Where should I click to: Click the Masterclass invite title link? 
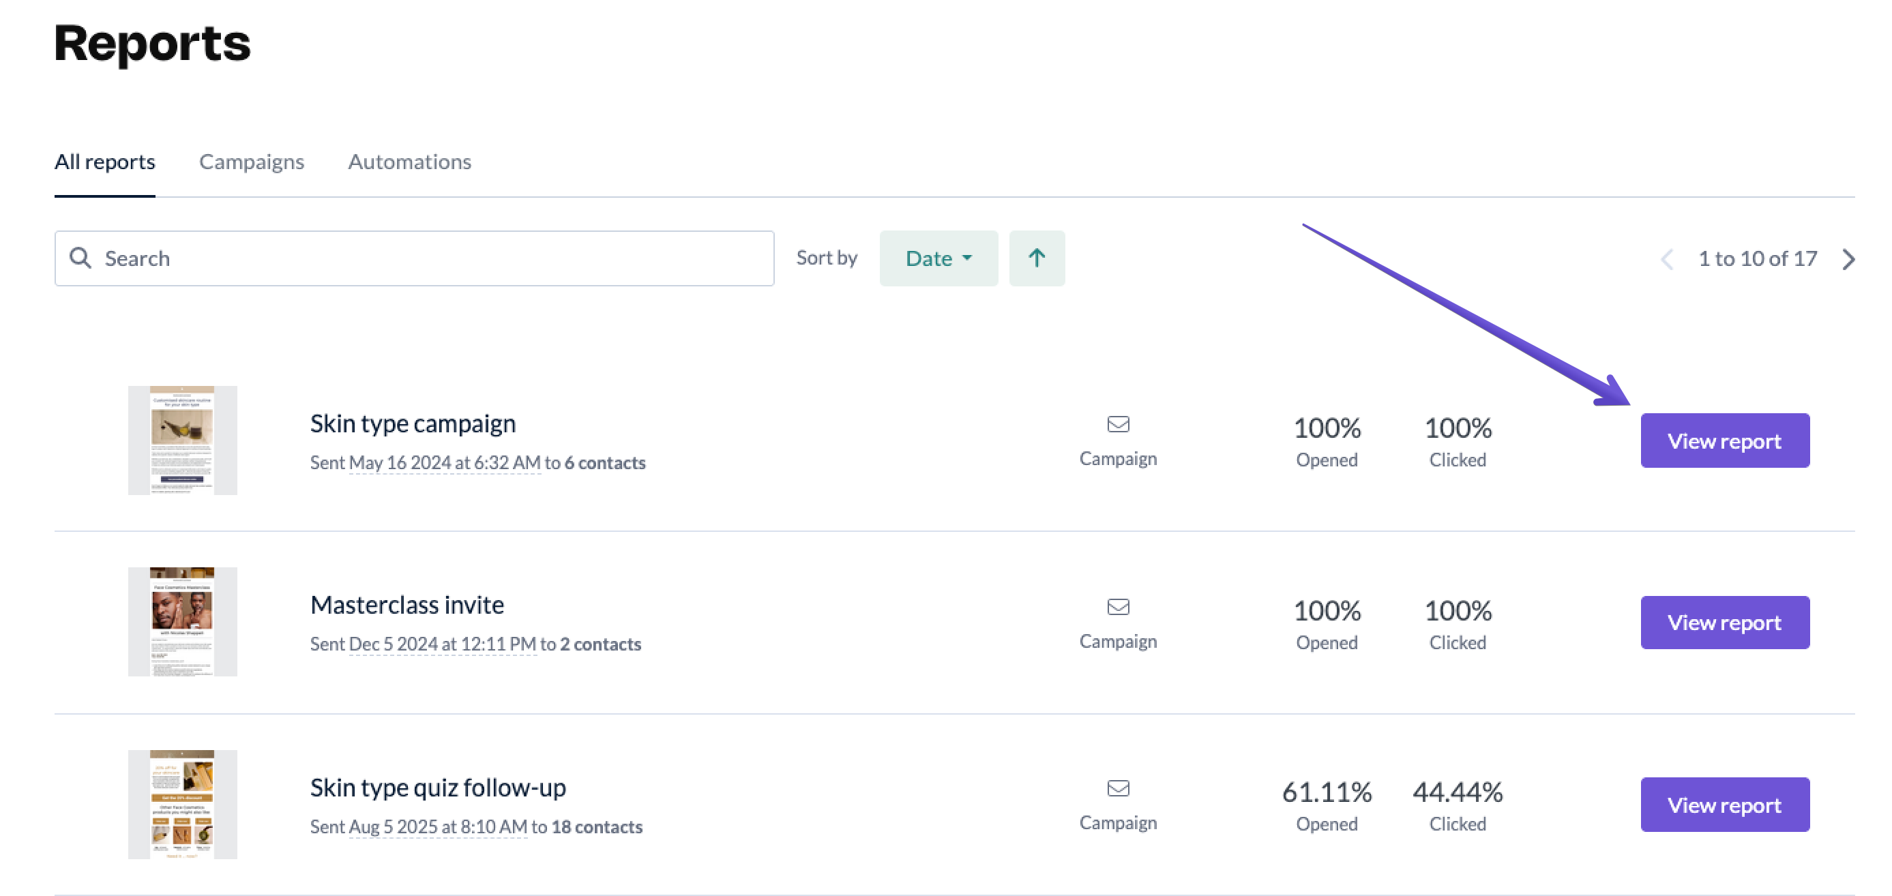[407, 604]
